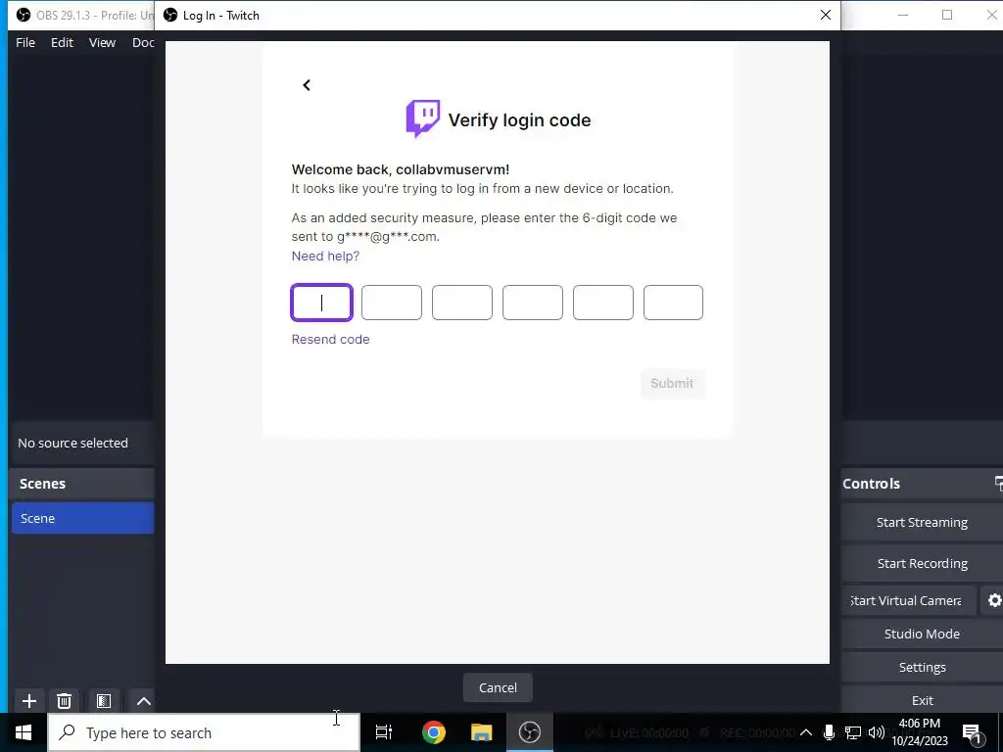This screenshot has width=1003, height=752.
Task: Click the Scenes panel header
Action: (82, 484)
